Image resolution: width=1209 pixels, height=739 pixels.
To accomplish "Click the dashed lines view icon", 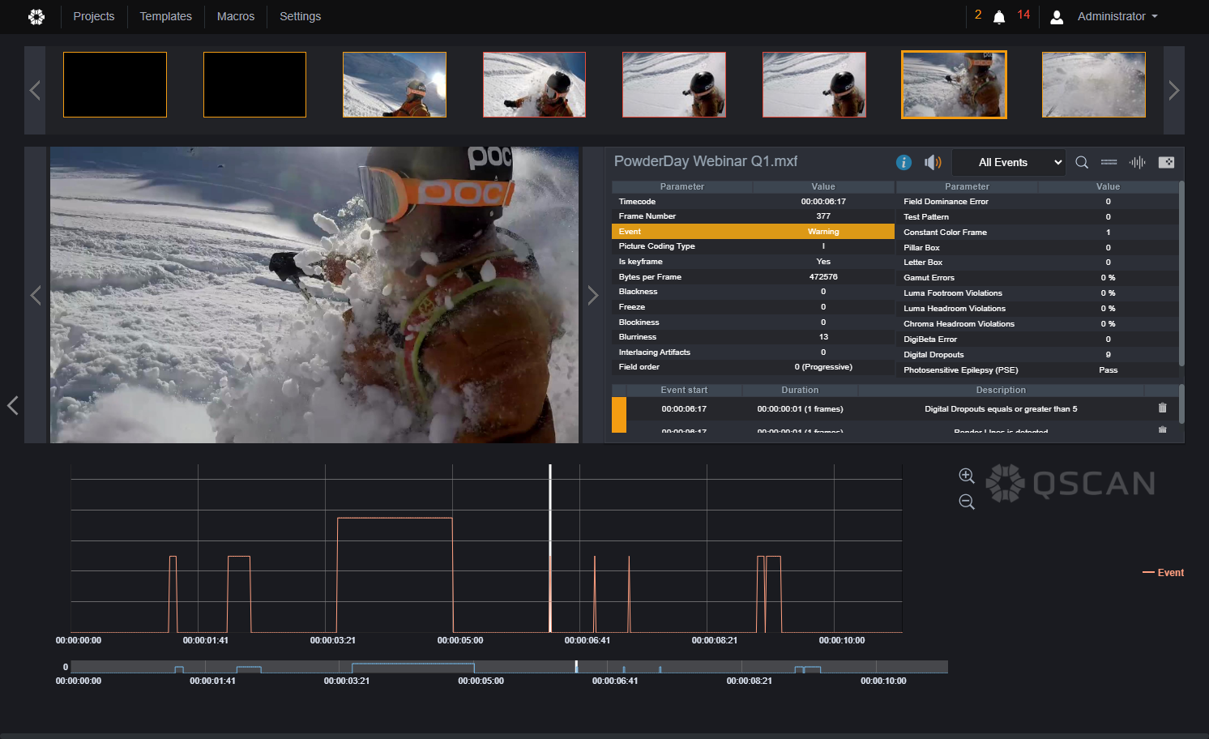I will point(1109,162).
